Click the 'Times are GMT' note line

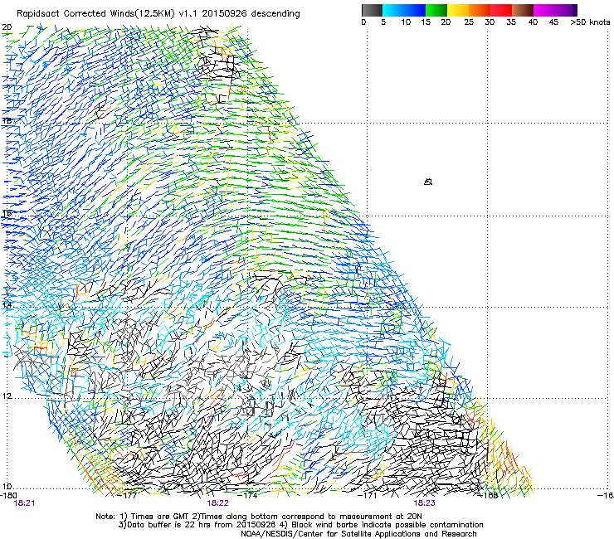[259, 517]
